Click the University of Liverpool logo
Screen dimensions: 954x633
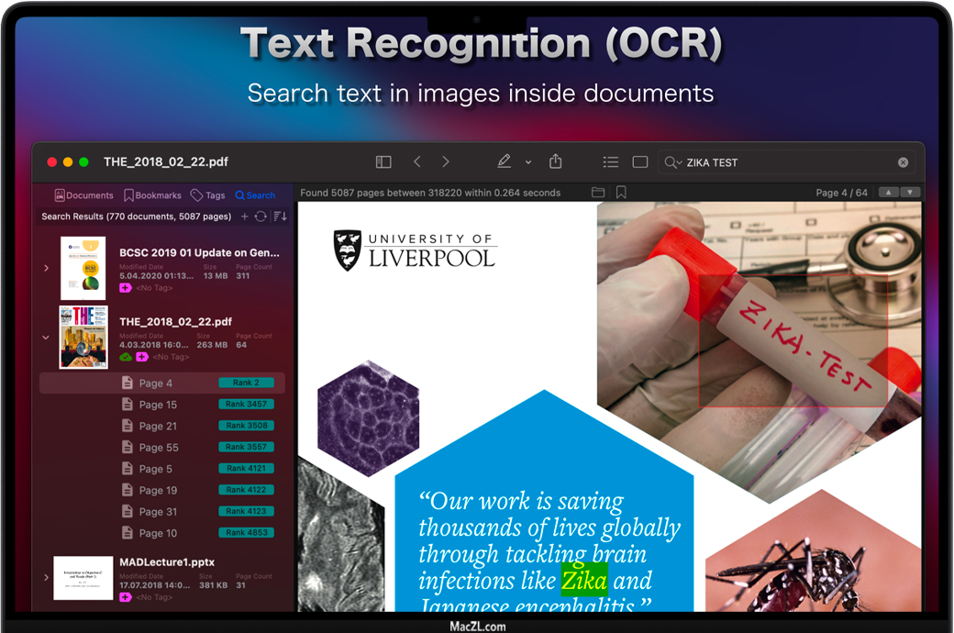[415, 250]
